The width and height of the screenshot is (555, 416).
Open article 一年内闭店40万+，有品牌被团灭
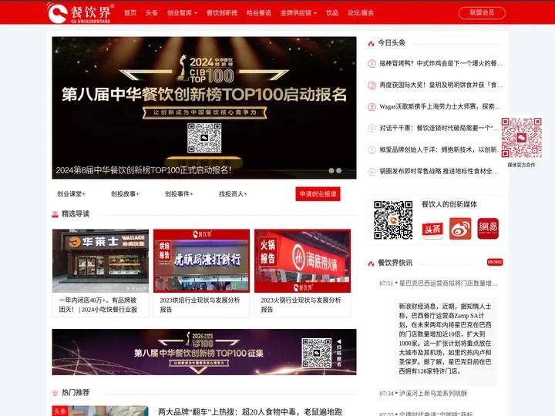98,304
